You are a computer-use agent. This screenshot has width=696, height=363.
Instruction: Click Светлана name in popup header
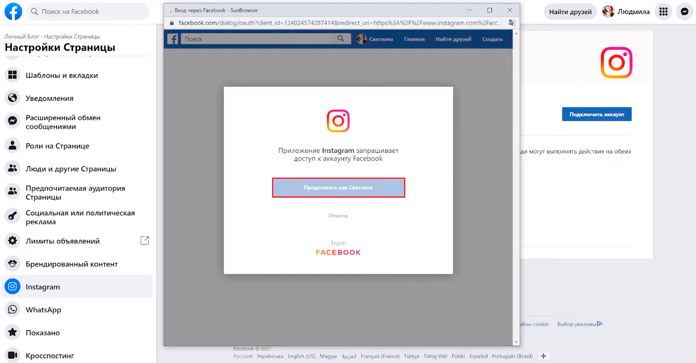[381, 39]
